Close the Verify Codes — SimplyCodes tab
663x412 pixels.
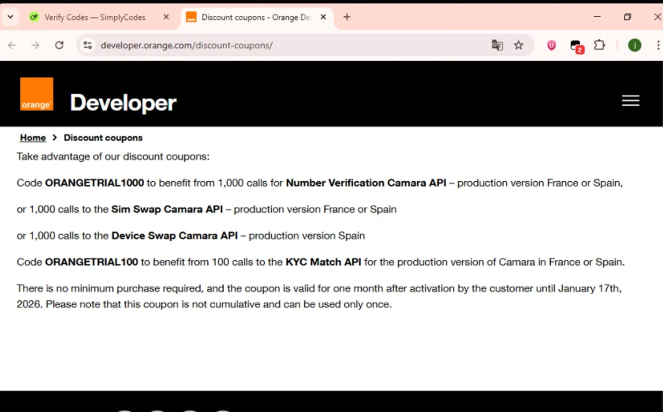[x=166, y=17]
